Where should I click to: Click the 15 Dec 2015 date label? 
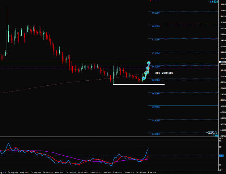pyautogui.click(x=129, y=173)
